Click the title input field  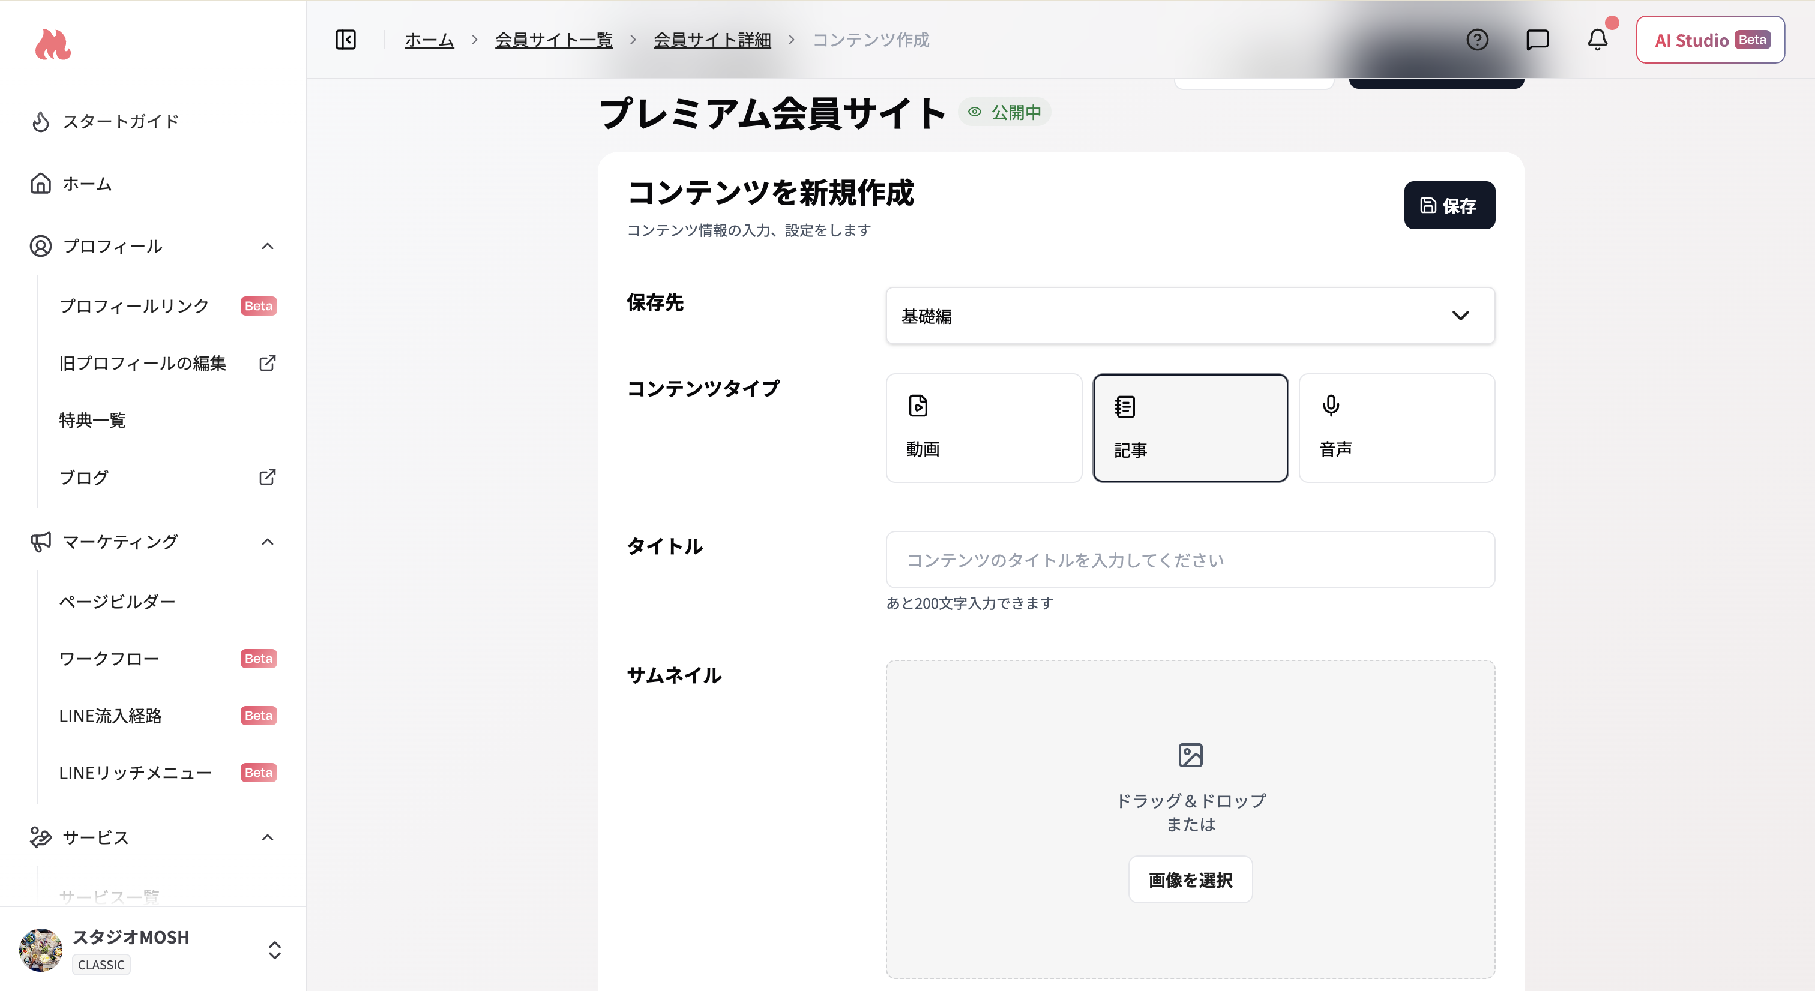1190,560
